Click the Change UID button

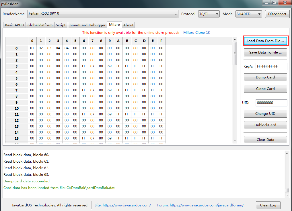[265, 114]
